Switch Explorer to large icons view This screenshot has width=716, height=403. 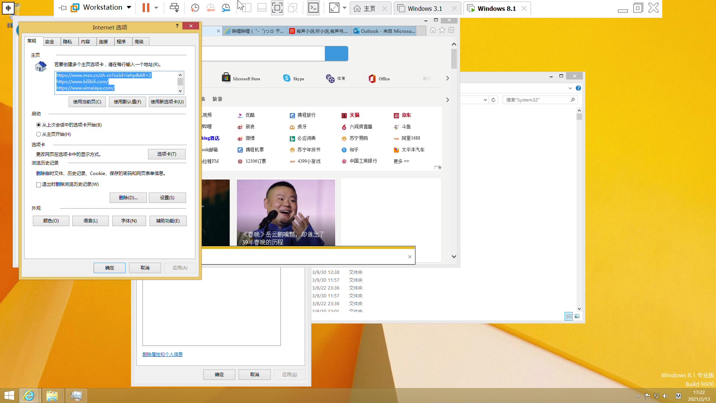click(x=577, y=316)
